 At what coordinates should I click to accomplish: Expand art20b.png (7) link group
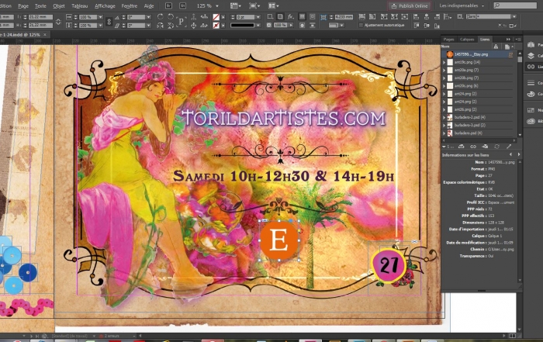point(444,78)
